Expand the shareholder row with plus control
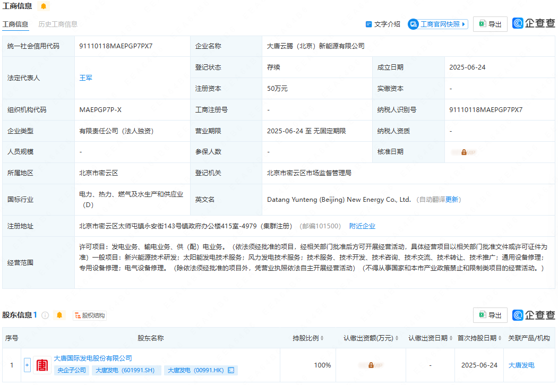The image size is (558, 385). point(27,365)
